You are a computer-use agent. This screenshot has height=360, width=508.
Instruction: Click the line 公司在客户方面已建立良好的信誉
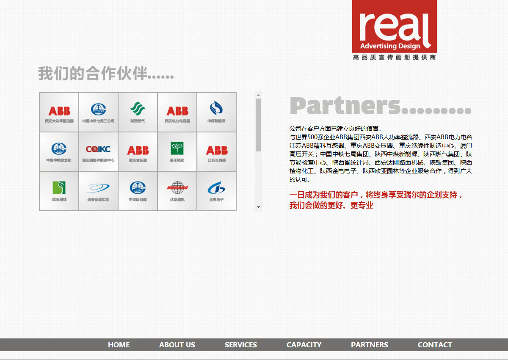336,129
